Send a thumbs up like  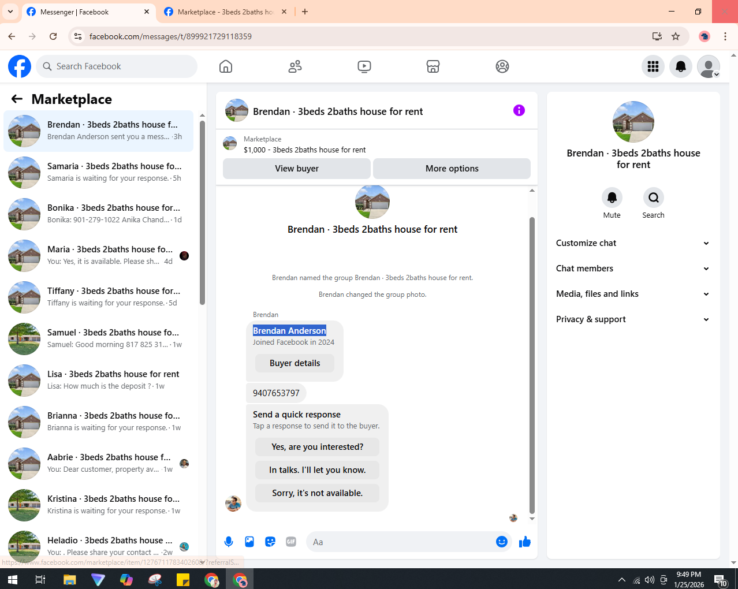click(525, 542)
